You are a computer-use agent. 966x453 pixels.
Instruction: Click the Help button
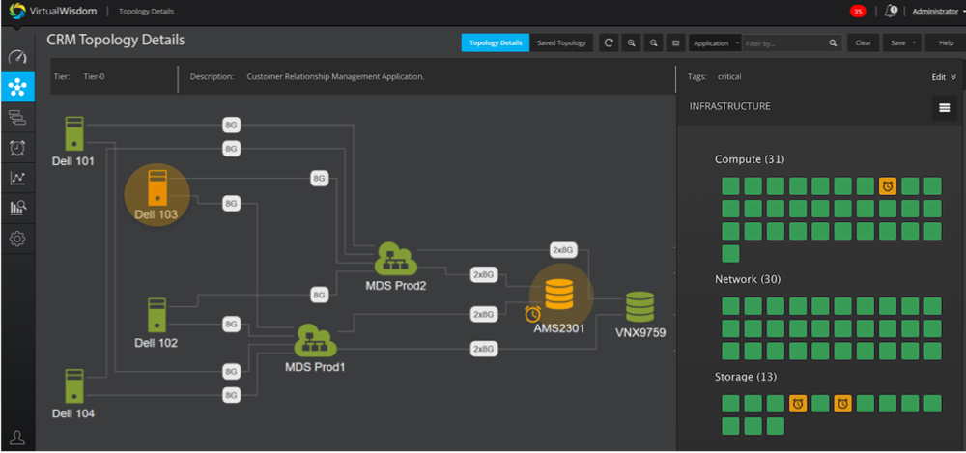947,43
